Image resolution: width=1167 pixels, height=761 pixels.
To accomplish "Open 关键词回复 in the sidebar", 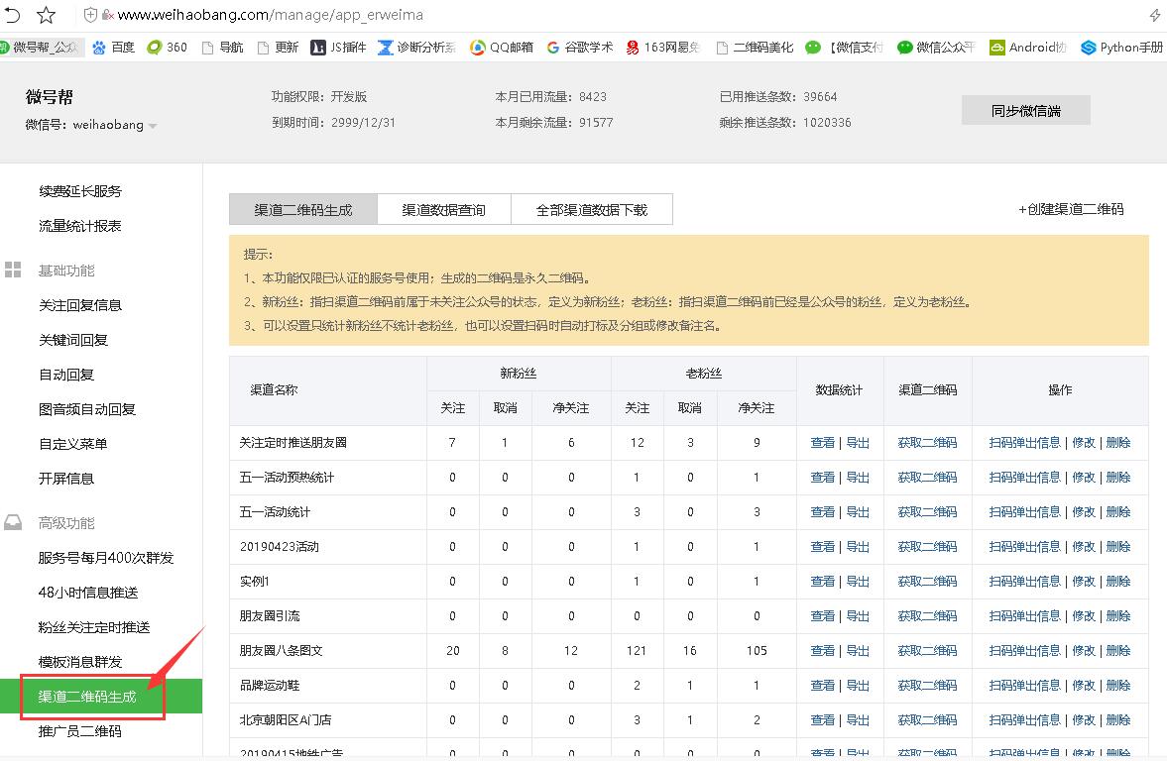I will click(73, 340).
